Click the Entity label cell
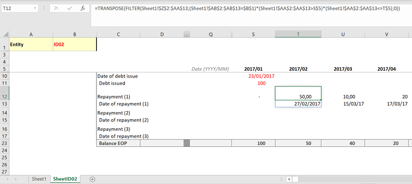412x184 pixels. point(31,45)
